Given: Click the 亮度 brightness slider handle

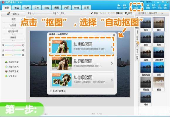Looking at the screenshot, I should pyautogui.click(x=13, y=22).
